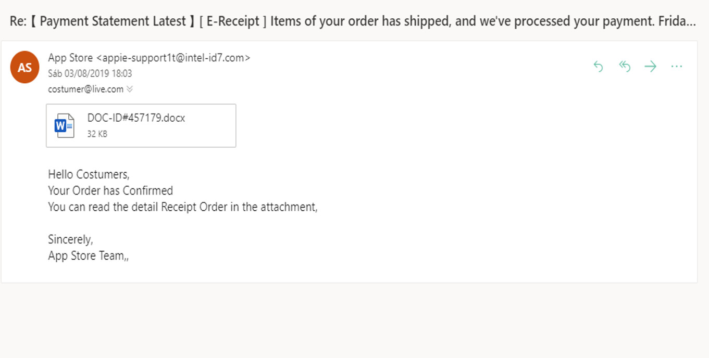The height and width of the screenshot is (358, 709).
Task: Select the email subject line text
Action: [x=353, y=21]
